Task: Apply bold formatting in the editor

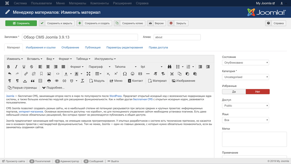Action: [x=9, y=67]
